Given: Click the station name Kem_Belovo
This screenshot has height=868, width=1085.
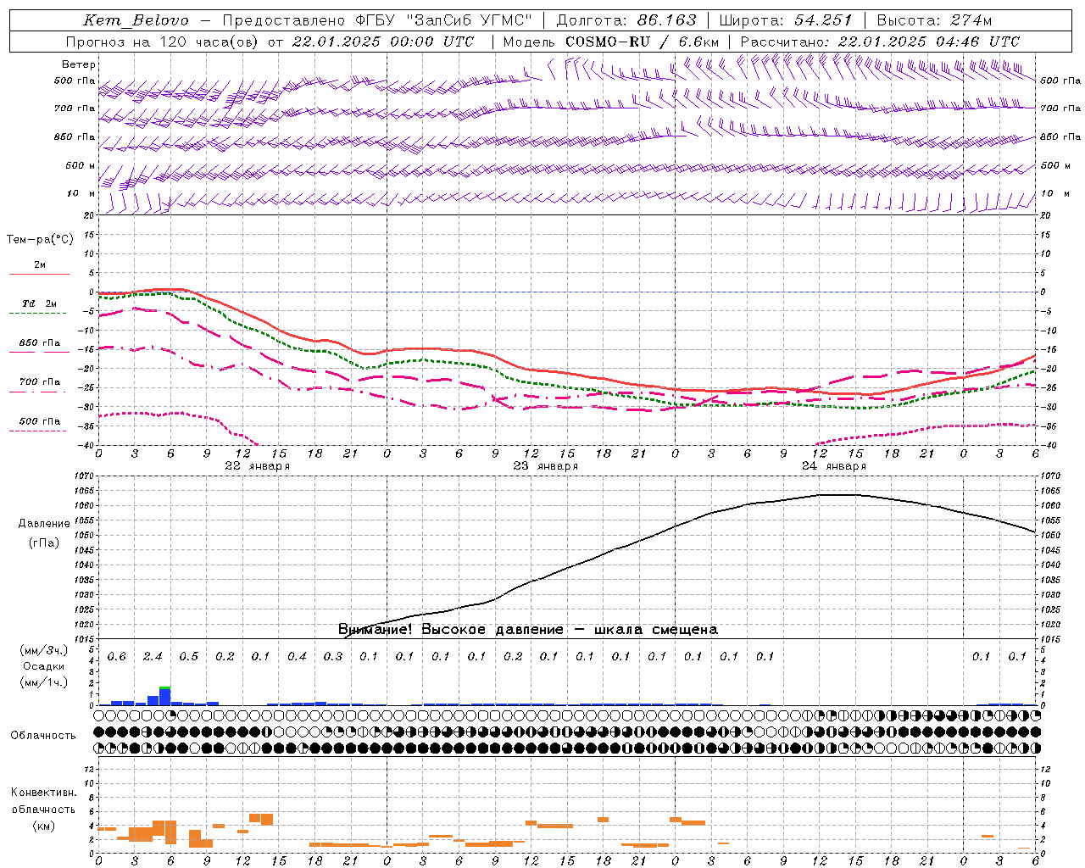Looking at the screenshot, I should click(x=136, y=20).
